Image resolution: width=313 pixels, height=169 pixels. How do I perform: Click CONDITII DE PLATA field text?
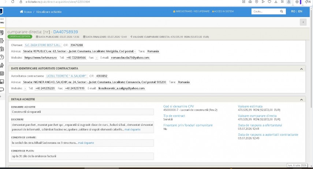[82, 156]
